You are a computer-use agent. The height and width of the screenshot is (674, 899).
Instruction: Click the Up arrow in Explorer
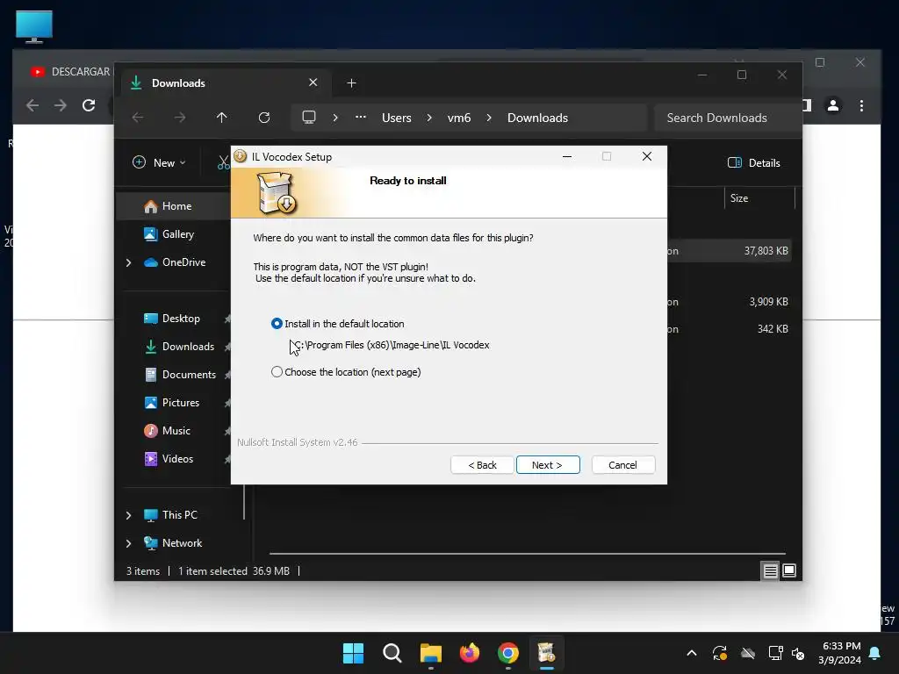coord(222,118)
